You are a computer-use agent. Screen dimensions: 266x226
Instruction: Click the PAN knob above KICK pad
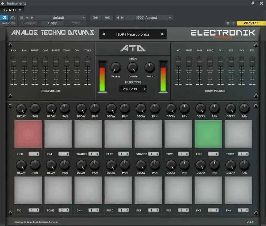tap(35, 109)
